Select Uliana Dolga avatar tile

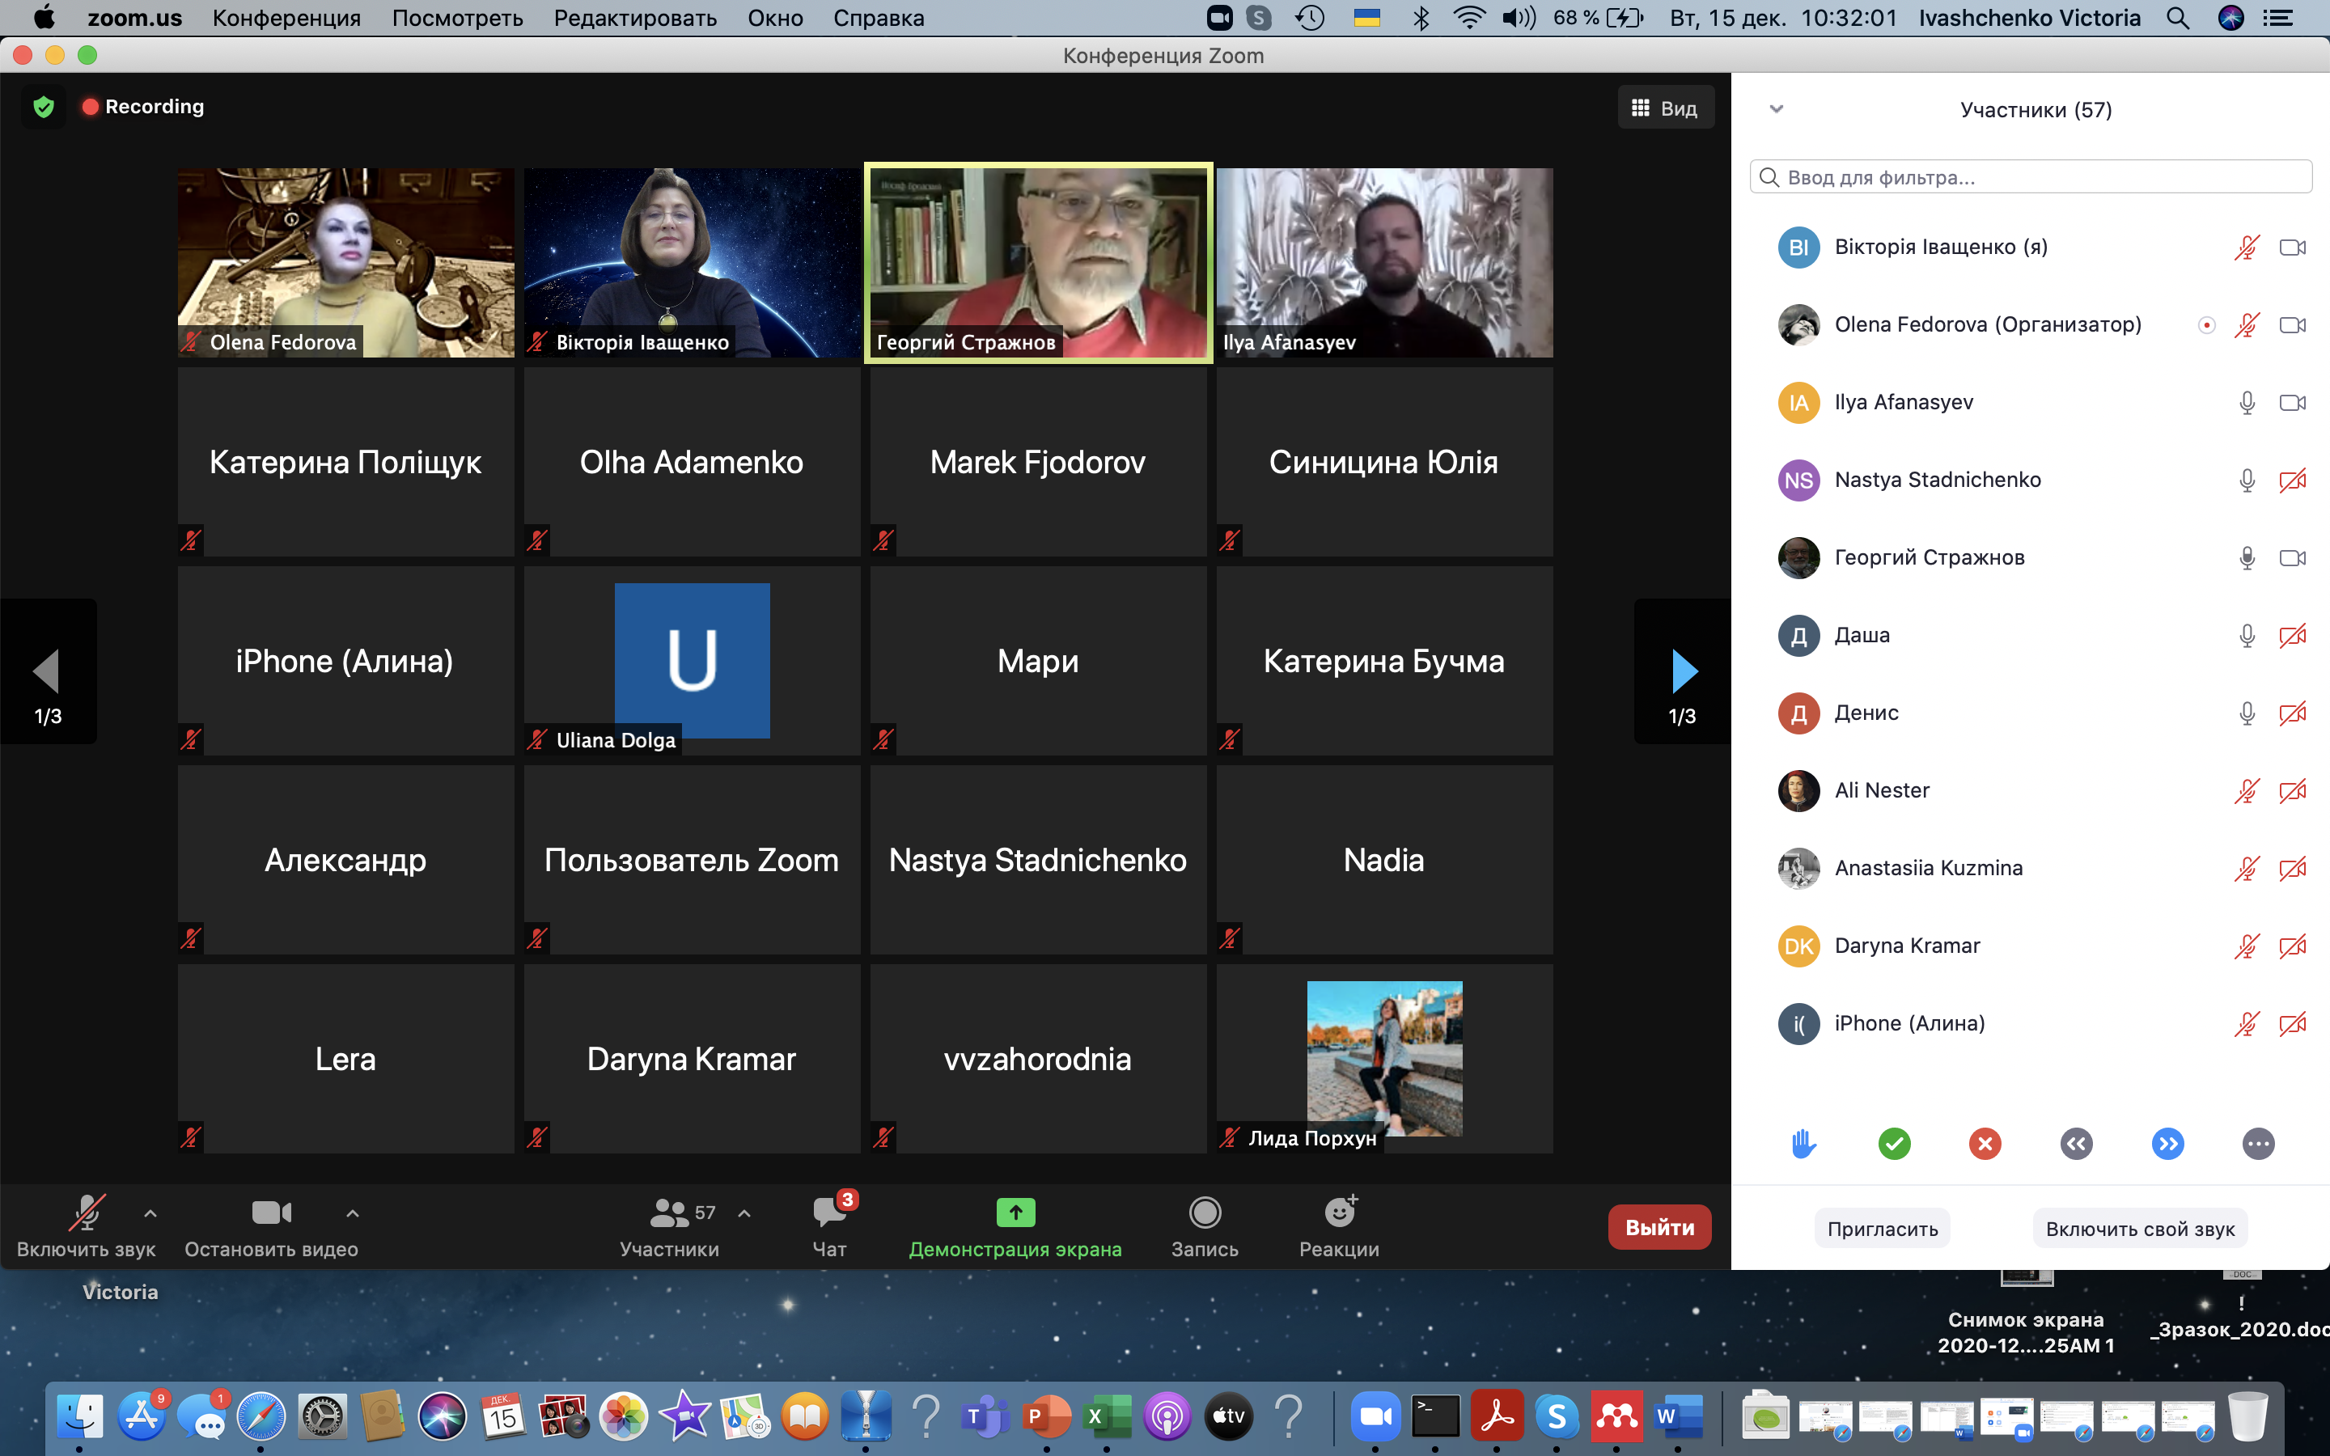click(691, 661)
